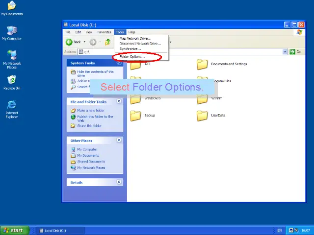This screenshot has height=235, width=314.
Task: Open the View menu
Action: coord(89,32)
